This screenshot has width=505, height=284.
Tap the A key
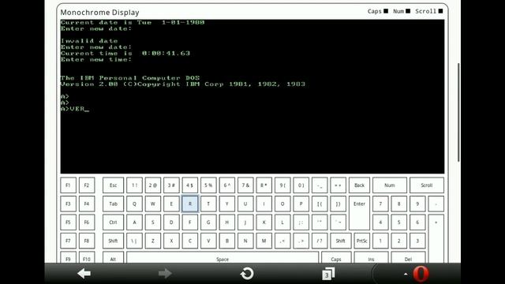134,222
